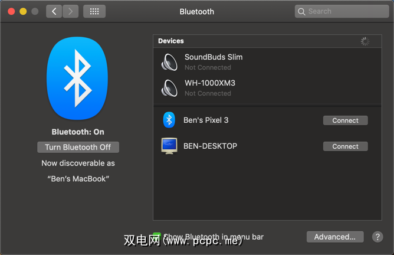Viewport: 394px width, 255px height.
Task: Minimize the window with yellow button
Action: [23, 11]
